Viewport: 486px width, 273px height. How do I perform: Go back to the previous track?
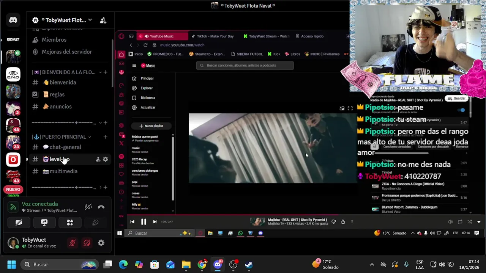tap(132, 222)
